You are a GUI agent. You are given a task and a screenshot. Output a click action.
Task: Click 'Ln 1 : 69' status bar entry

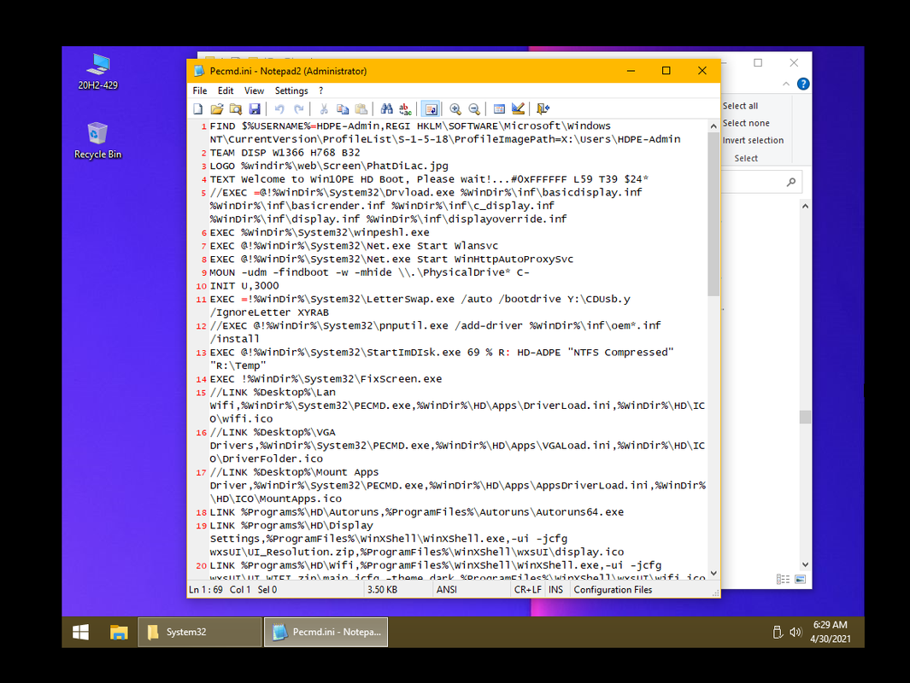point(206,590)
